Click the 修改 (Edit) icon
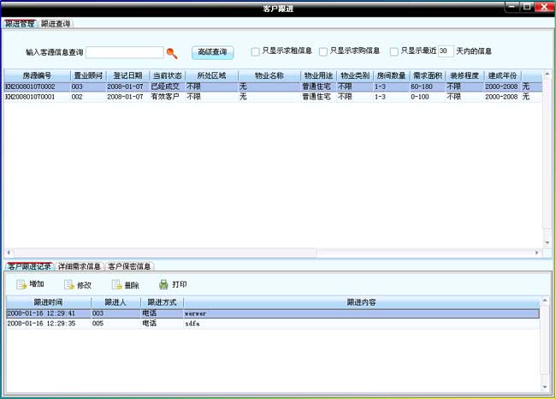The height and width of the screenshot is (399, 556). (x=68, y=284)
